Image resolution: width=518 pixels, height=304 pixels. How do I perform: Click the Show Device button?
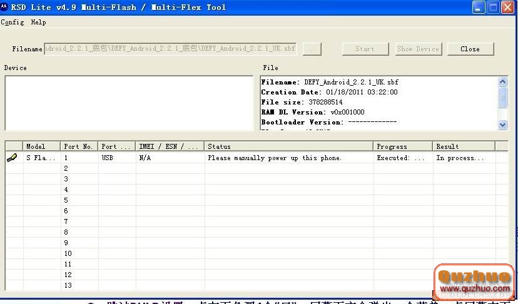[x=418, y=49]
